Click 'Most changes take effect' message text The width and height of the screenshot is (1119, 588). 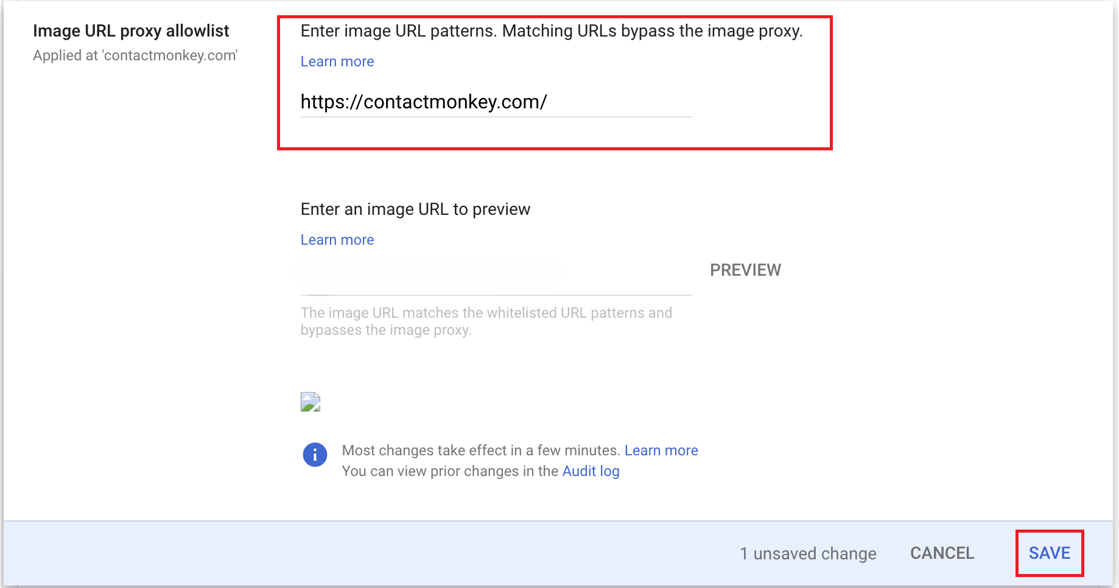click(x=481, y=450)
